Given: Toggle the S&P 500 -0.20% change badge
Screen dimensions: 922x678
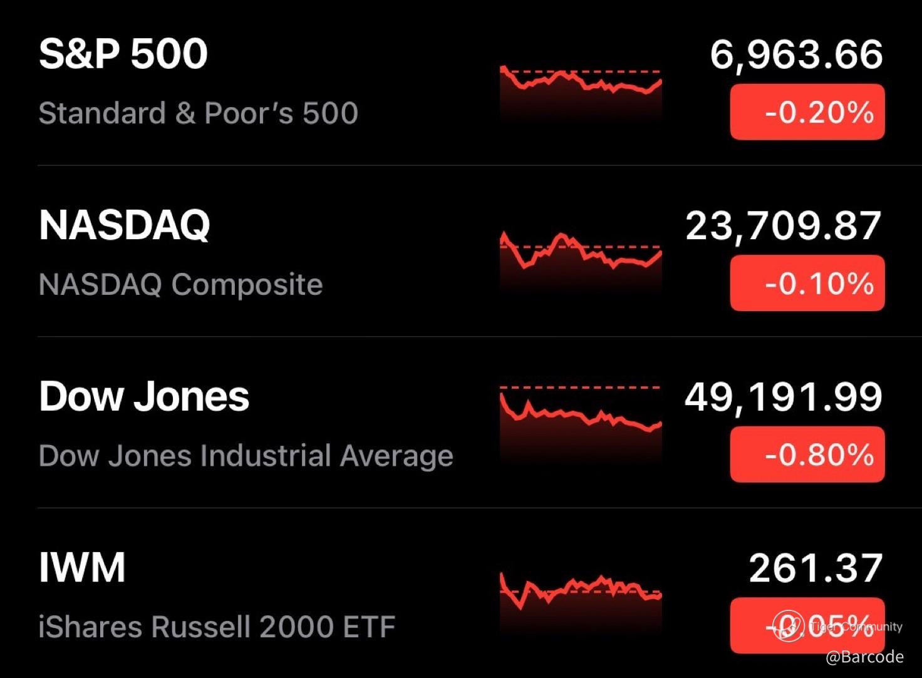Looking at the screenshot, I should [807, 112].
